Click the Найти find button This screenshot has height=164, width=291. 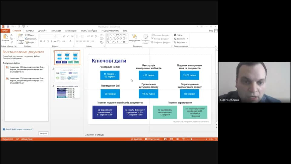click(178, 35)
